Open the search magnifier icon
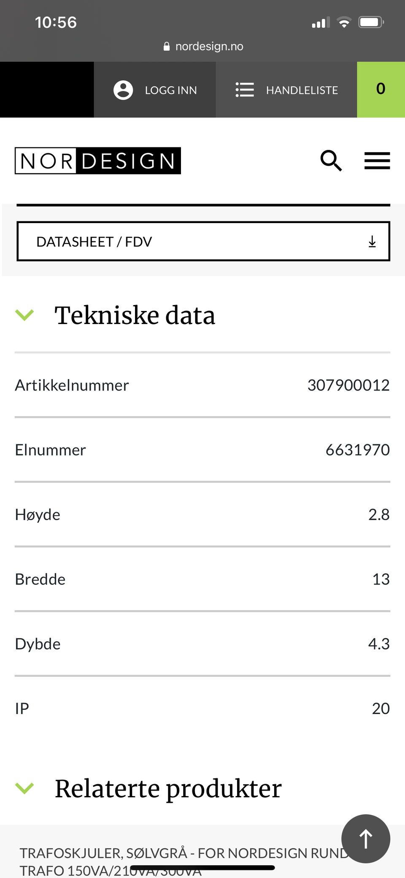405x878 pixels. click(x=331, y=161)
